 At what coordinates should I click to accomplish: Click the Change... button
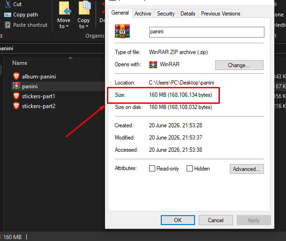(x=239, y=65)
